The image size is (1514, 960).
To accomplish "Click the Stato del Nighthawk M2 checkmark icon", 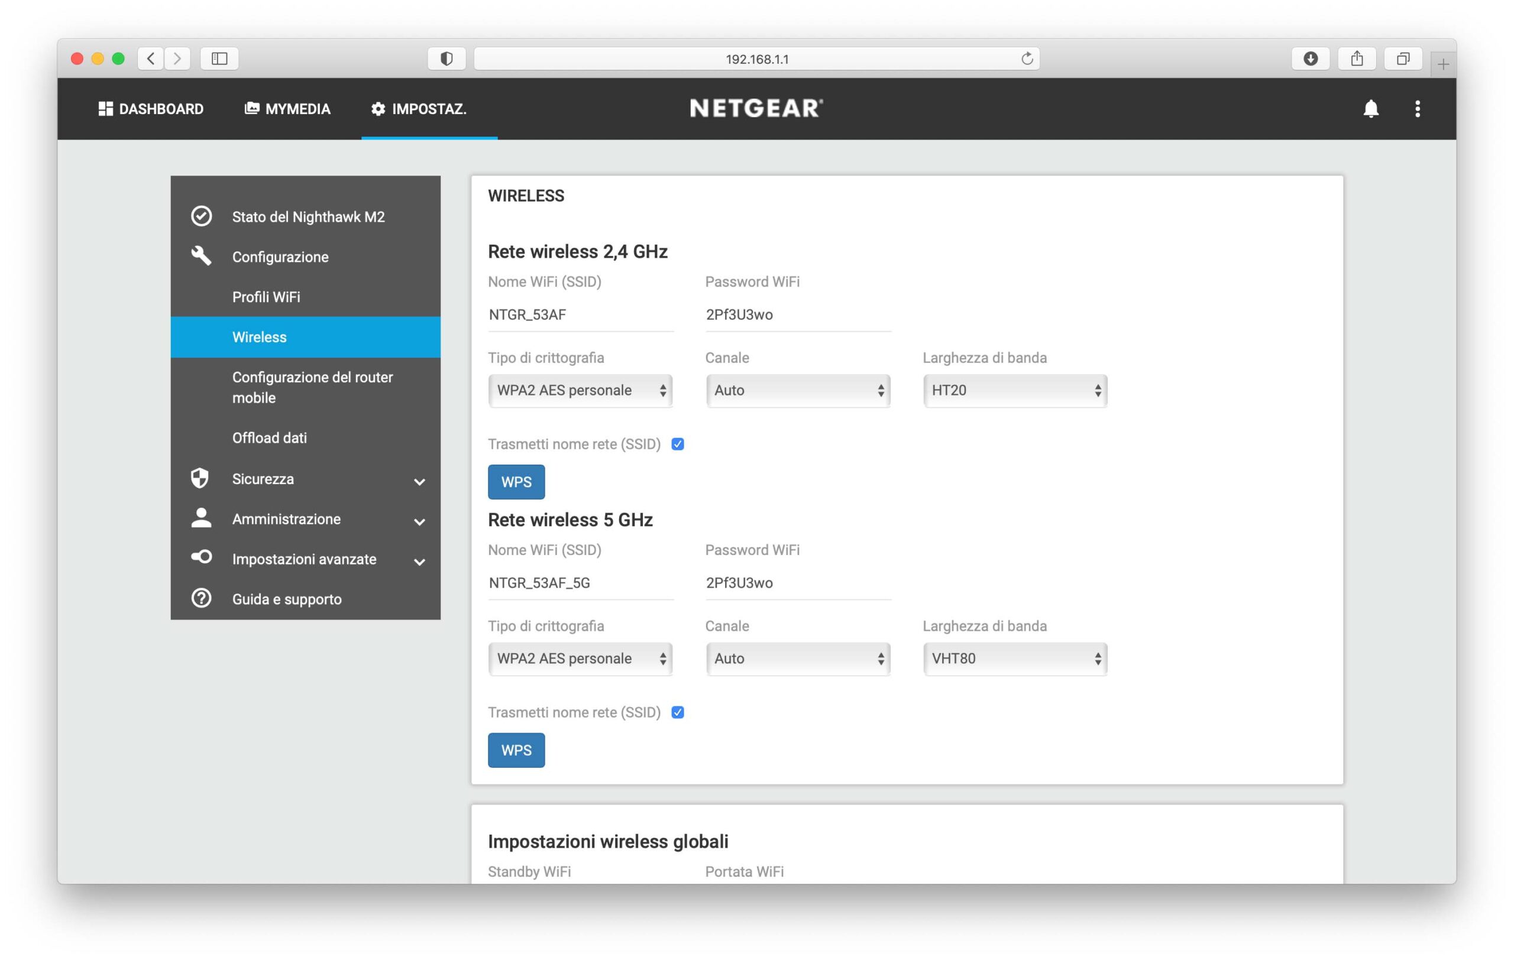I will pos(201,216).
